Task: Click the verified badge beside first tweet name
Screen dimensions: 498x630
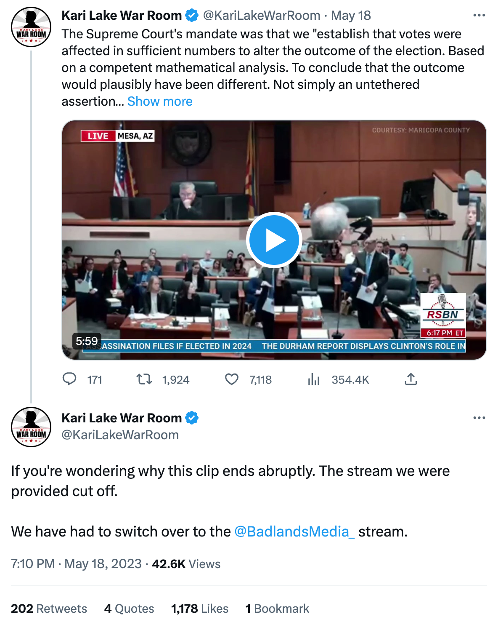Action: pyautogui.click(x=192, y=16)
